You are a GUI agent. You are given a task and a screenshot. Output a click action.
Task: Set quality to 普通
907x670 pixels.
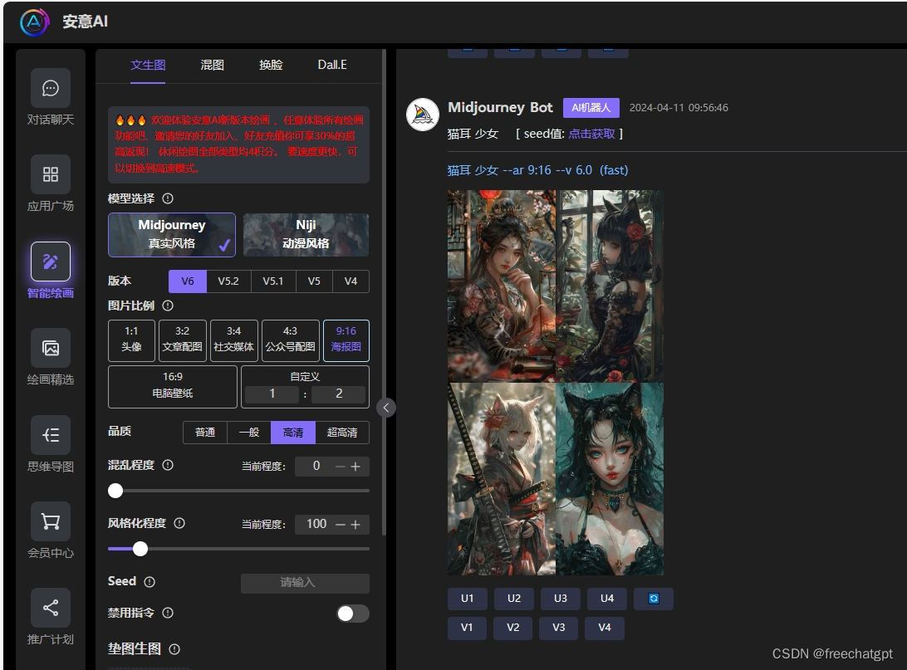(x=205, y=433)
